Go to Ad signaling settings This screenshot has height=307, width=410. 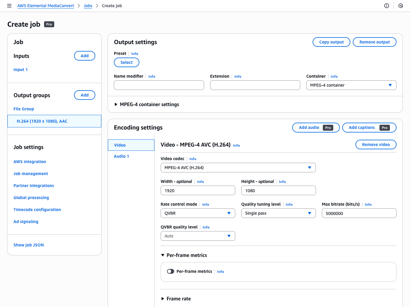pyautogui.click(x=26, y=222)
